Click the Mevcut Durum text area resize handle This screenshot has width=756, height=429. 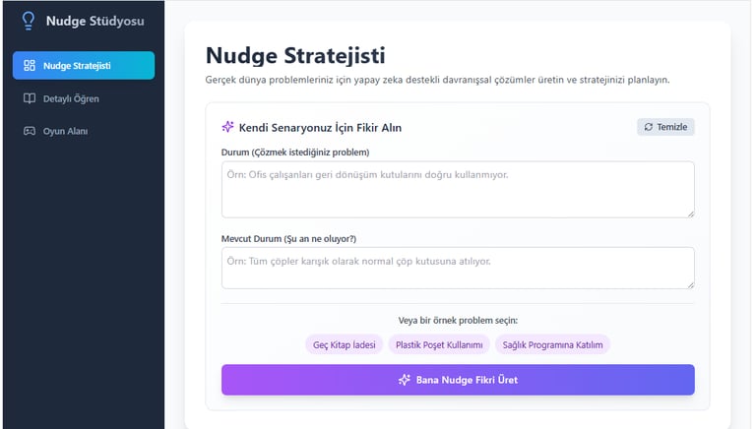(691, 285)
